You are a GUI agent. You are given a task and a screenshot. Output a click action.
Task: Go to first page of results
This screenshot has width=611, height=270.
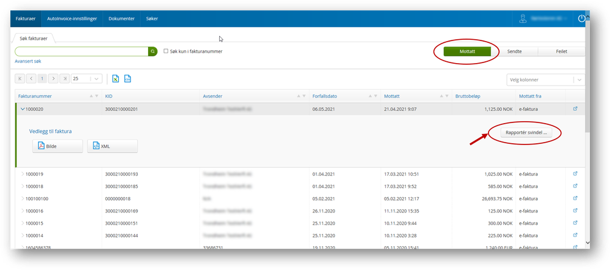tap(20, 79)
